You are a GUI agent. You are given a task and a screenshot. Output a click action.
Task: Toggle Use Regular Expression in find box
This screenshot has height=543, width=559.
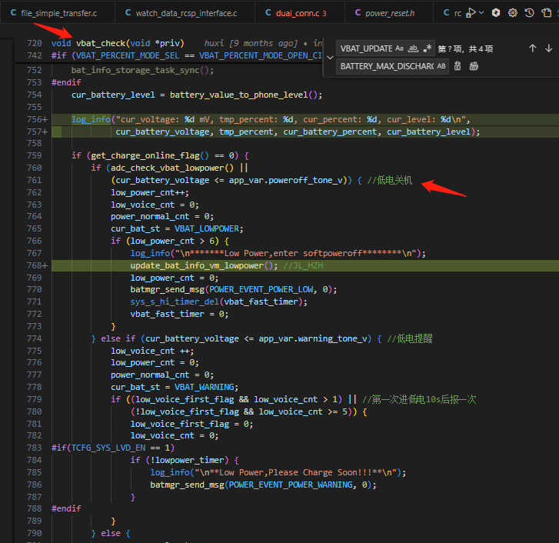coord(427,48)
